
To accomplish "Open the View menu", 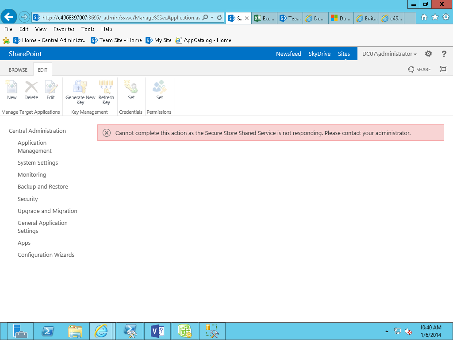I will click(41, 29).
